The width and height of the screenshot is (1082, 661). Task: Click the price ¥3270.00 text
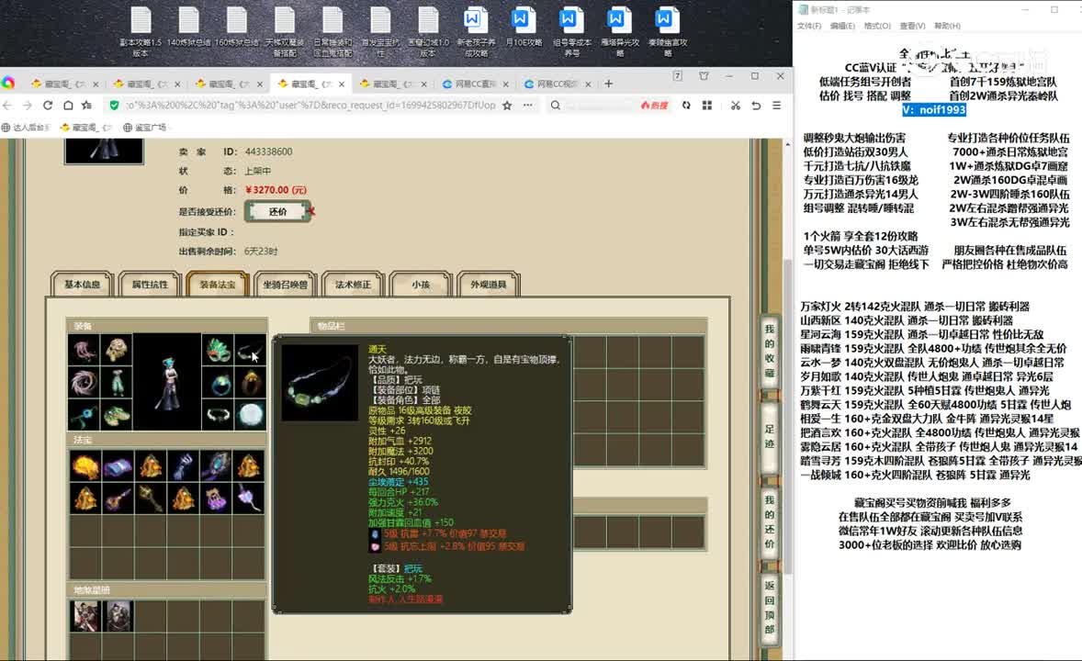[276, 190]
